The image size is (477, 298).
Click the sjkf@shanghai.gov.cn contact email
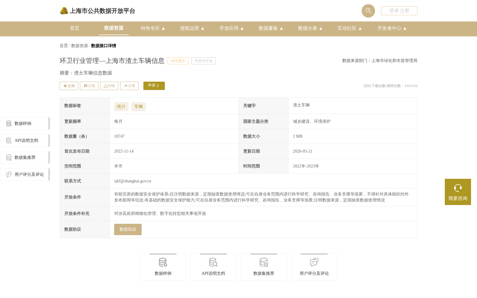(x=133, y=181)
